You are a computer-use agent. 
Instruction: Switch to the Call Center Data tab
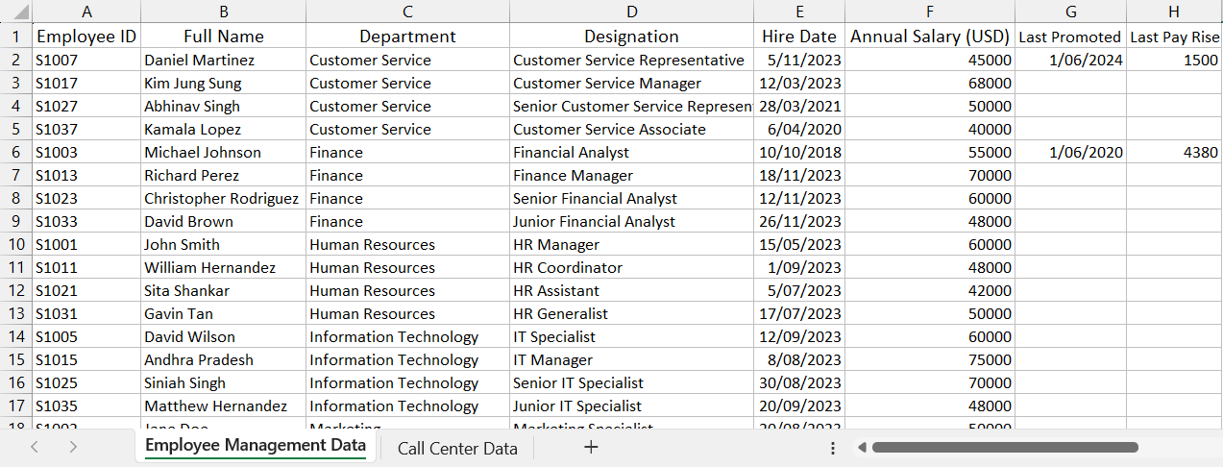[x=457, y=448]
